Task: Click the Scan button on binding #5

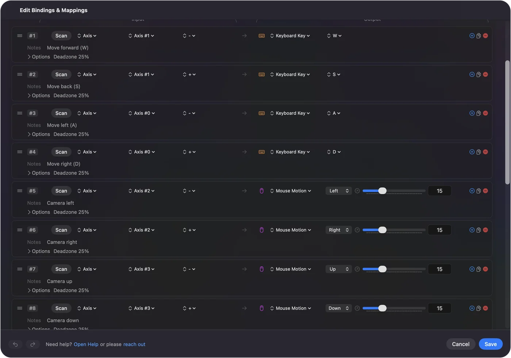Action: pyautogui.click(x=61, y=191)
